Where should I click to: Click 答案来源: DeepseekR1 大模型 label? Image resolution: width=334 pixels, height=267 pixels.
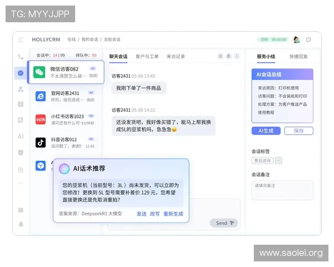91,214
